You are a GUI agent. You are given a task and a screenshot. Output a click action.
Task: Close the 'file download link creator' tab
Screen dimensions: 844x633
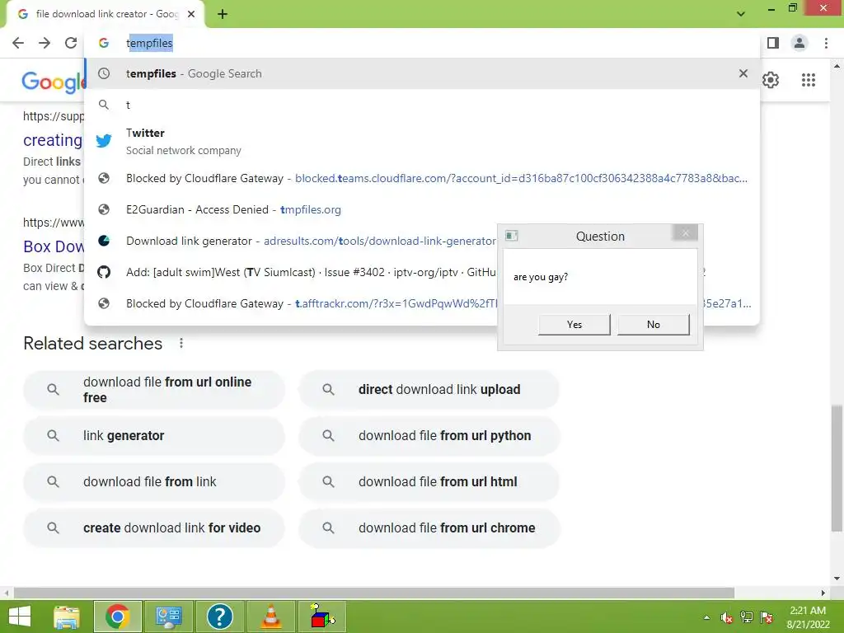pyautogui.click(x=191, y=14)
